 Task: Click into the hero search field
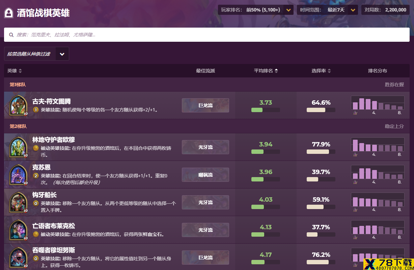click(207, 35)
